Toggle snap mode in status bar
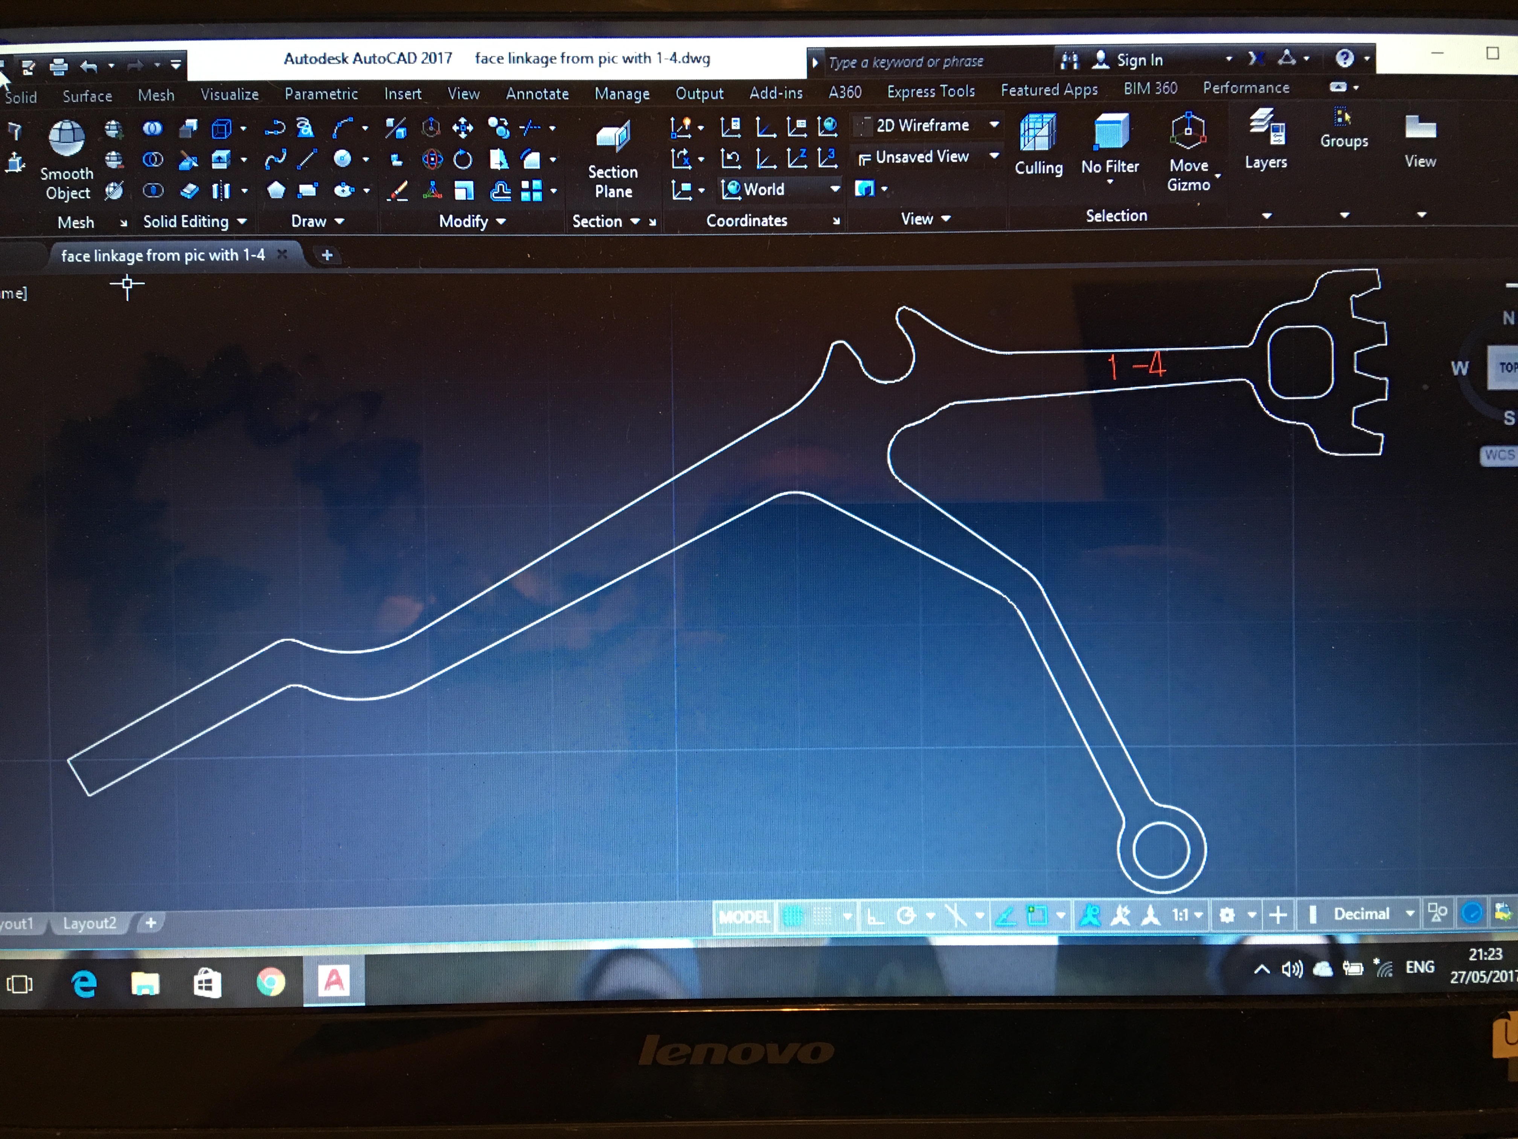The image size is (1518, 1139). 822,915
